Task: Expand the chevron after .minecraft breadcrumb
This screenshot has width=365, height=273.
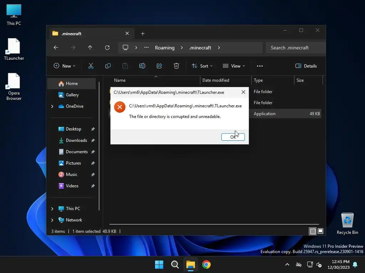Action: pos(219,48)
